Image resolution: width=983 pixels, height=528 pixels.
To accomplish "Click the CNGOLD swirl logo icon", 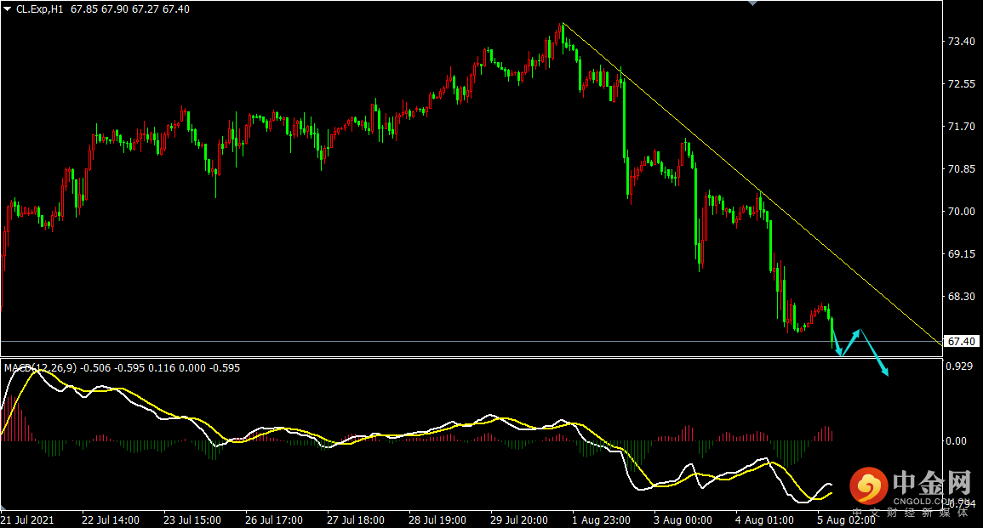I will 868,486.
